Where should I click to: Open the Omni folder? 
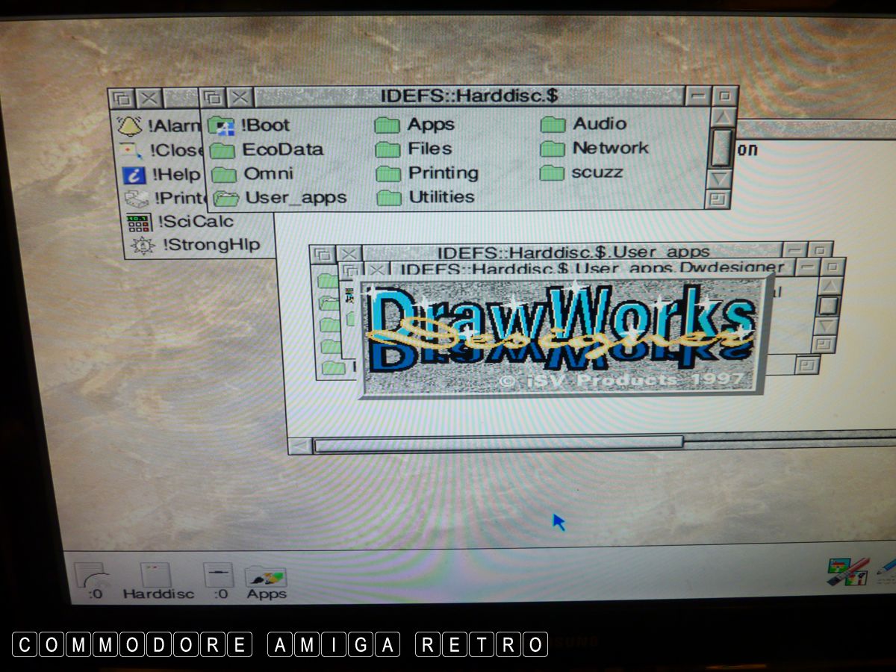point(223,175)
